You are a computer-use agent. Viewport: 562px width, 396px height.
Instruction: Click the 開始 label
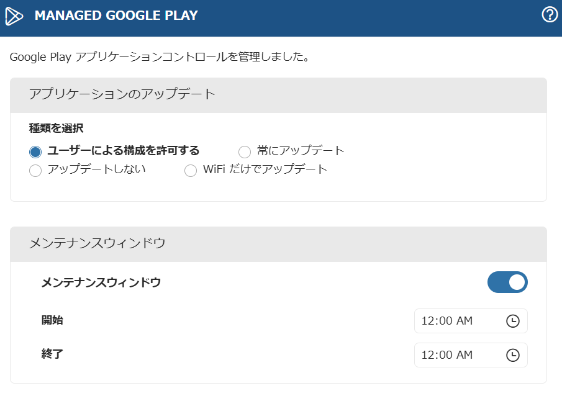pos(52,320)
